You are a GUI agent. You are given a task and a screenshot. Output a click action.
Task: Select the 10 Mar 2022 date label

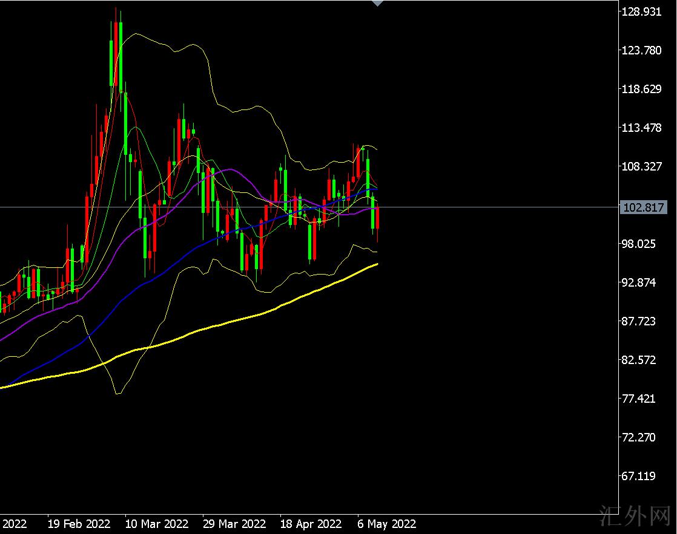pyautogui.click(x=157, y=523)
